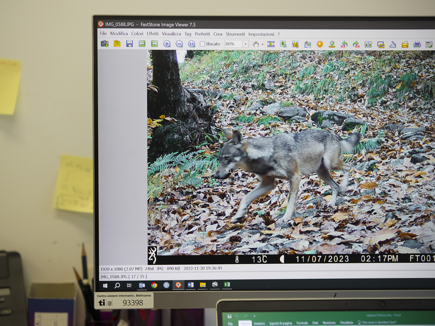Advance to the next image
The image size is (435, 326).
coord(154,44)
